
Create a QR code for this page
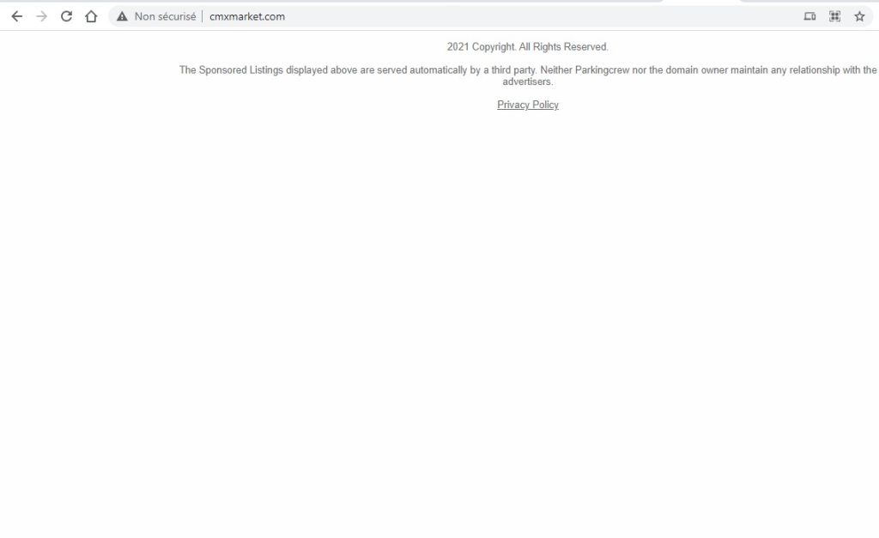pyautogui.click(x=834, y=17)
